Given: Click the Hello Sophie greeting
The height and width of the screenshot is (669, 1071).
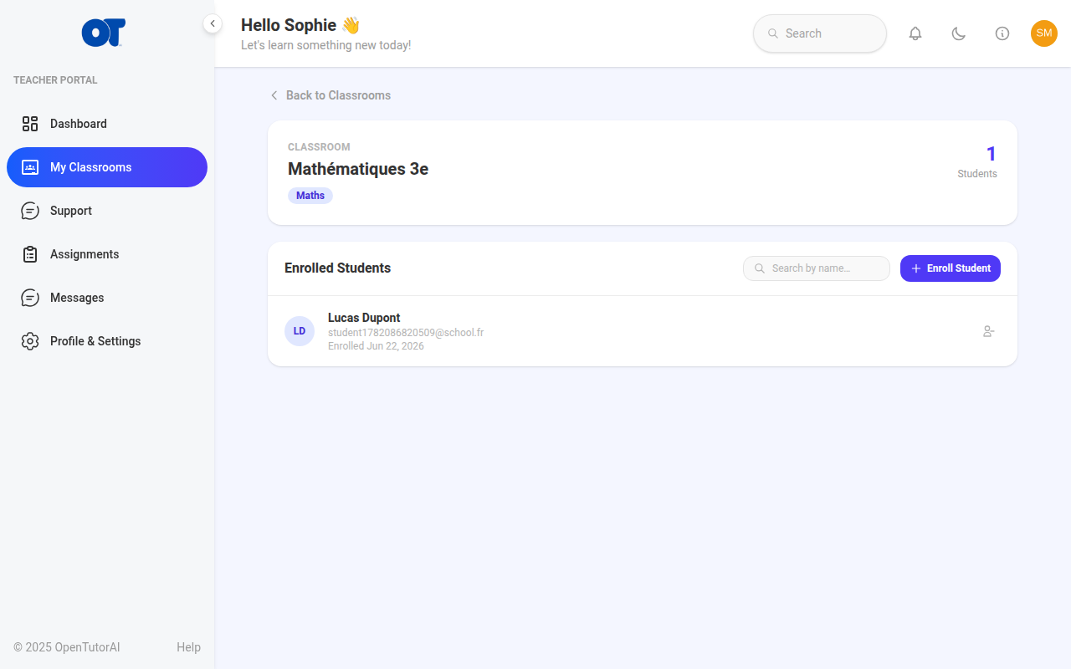Looking at the screenshot, I should [x=300, y=25].
